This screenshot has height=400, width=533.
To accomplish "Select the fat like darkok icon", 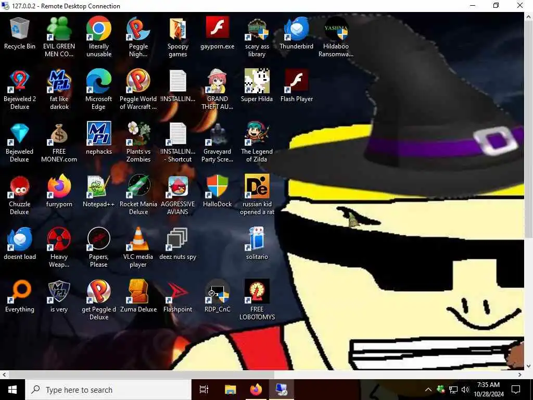I will click(59, 90).
